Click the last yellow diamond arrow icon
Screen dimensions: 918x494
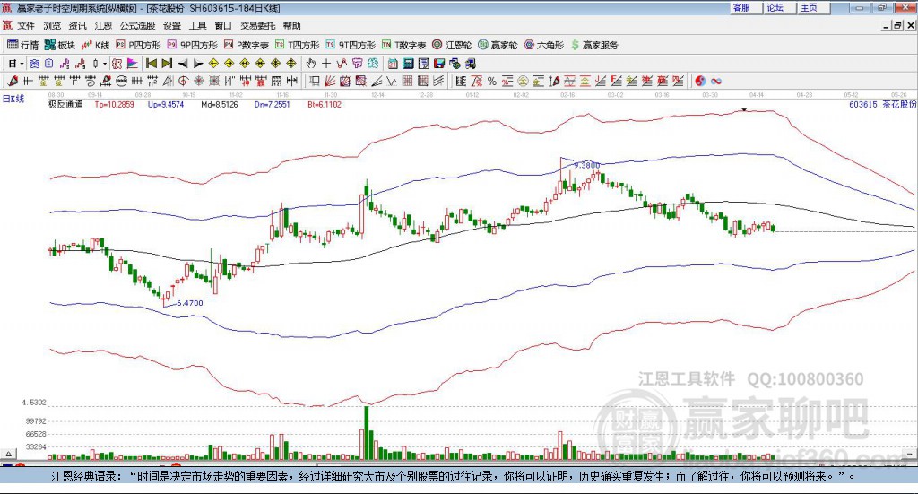tap(291, 64)
